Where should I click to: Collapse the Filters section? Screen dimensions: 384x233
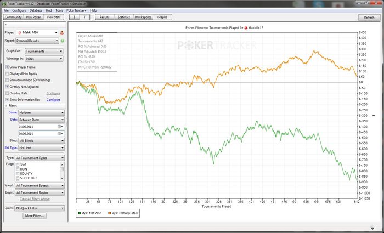pos(6,106)
